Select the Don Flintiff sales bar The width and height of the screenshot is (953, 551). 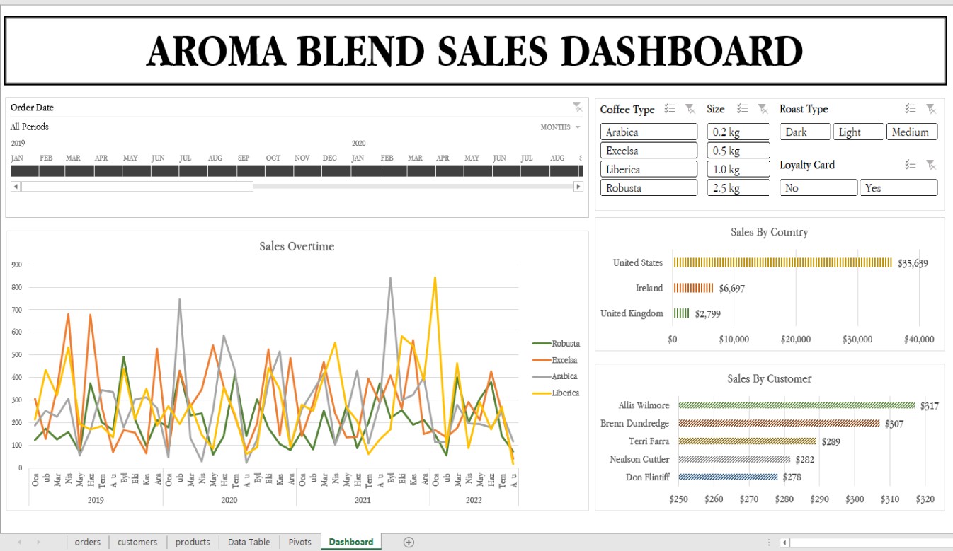point(728,477)
